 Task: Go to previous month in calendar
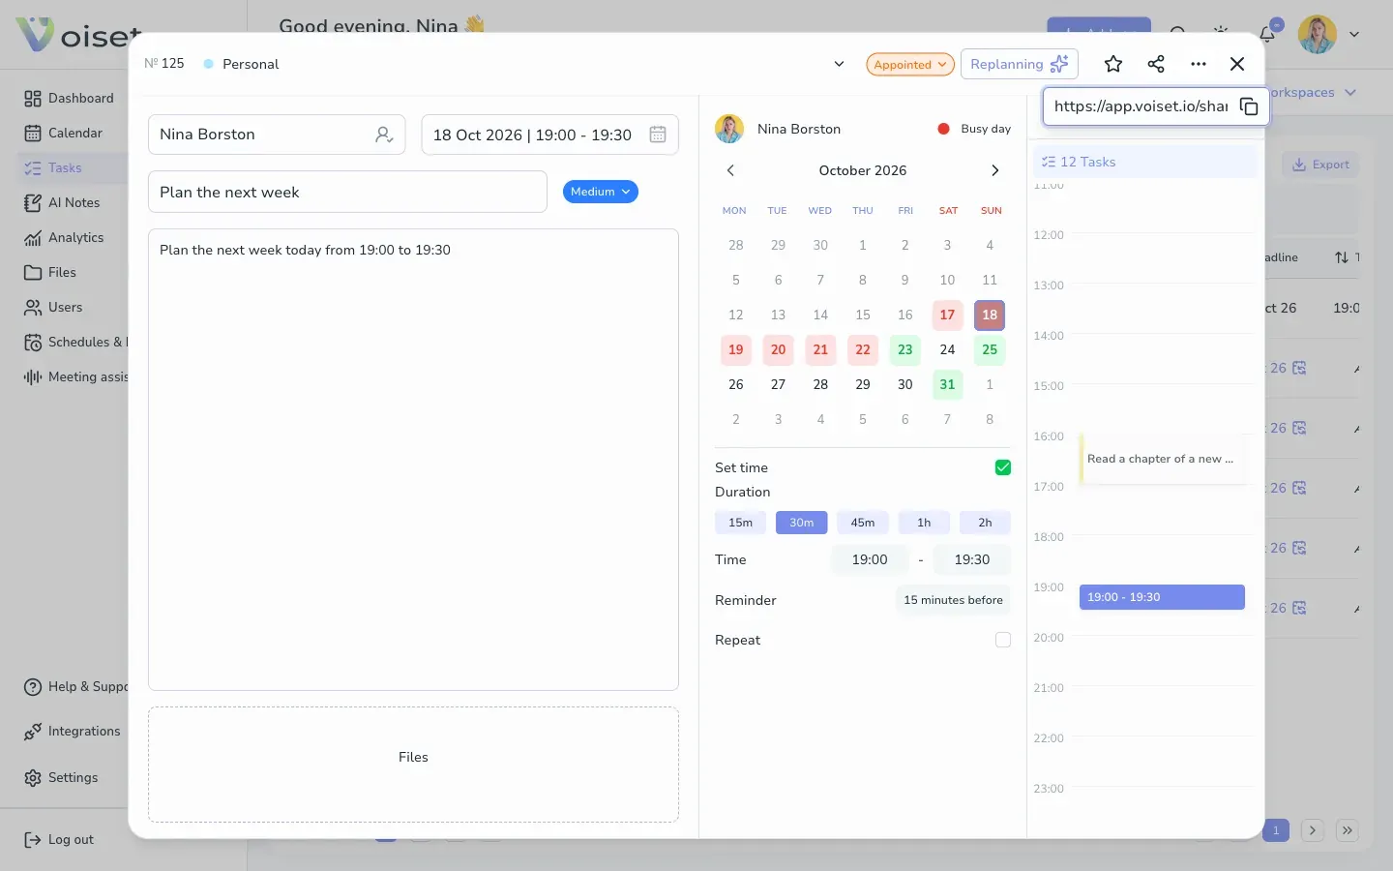coord(730,170)
